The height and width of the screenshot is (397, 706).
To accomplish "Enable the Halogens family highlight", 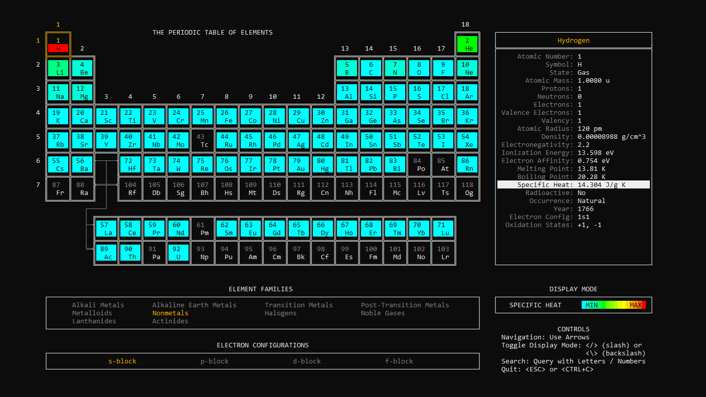I will point(280,313).
